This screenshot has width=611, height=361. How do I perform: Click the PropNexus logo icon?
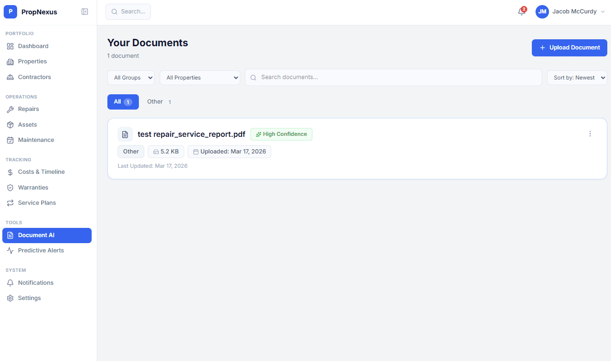(x=10, y=11)
